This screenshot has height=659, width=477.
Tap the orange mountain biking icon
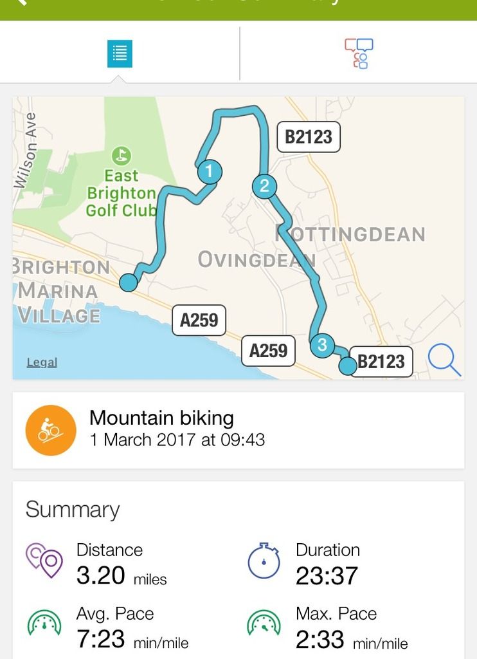[51, 430]
